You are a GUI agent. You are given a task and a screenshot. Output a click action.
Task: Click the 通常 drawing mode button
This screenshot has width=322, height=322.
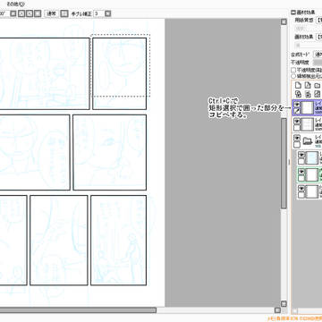coord(52,13)
